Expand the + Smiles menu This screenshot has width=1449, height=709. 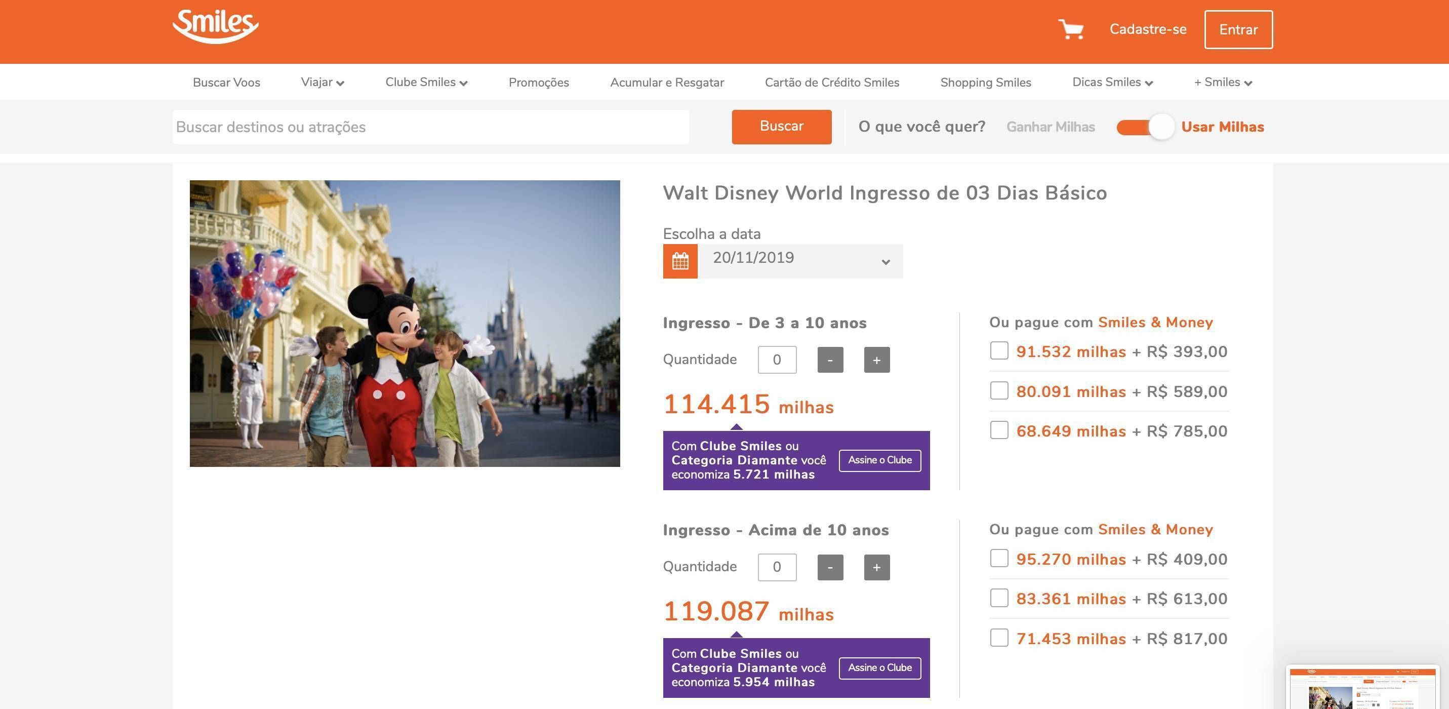click(x=1223, y=82)
